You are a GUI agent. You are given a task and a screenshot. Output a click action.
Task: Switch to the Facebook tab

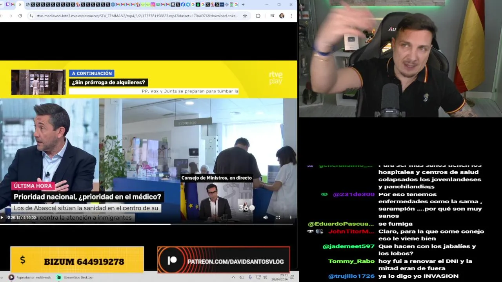183,4
